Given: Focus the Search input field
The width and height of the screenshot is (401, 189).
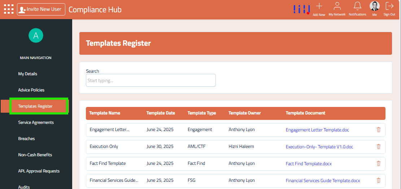Looking at the screenshot, I should coord(151,80).
